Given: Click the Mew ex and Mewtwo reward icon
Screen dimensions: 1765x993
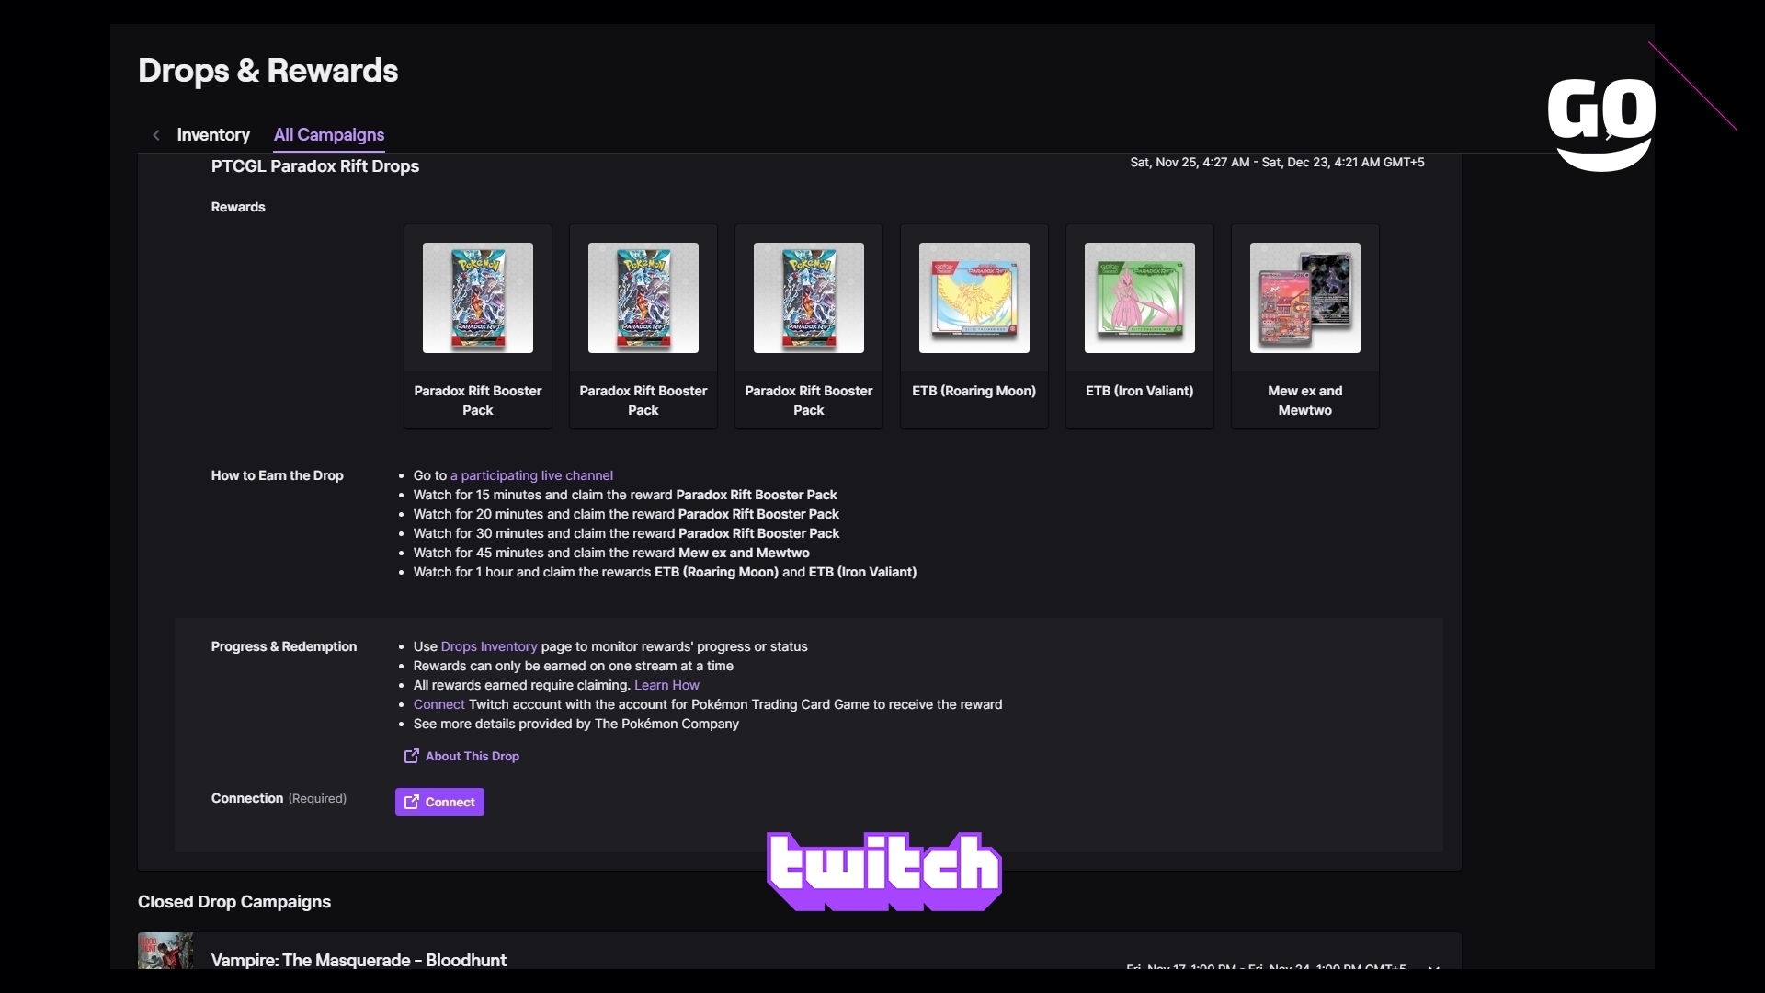Looking at the screenshot, I should click(1304, 297).
